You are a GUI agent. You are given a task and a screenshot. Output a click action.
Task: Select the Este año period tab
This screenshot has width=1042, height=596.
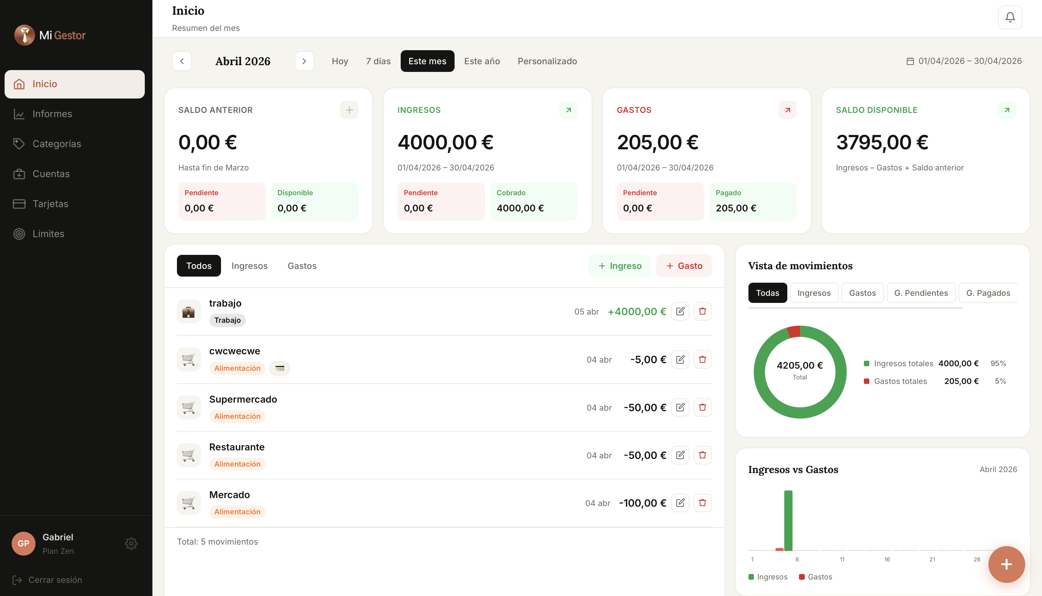[482, 61]
